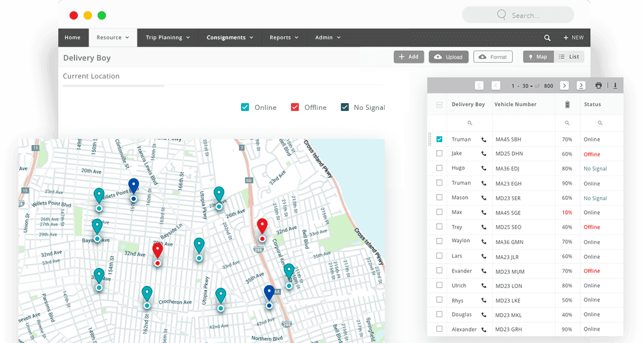Click the phone icon next to Truman
Image resolution: width=642 pixels, height=343 pixels.
483,139
